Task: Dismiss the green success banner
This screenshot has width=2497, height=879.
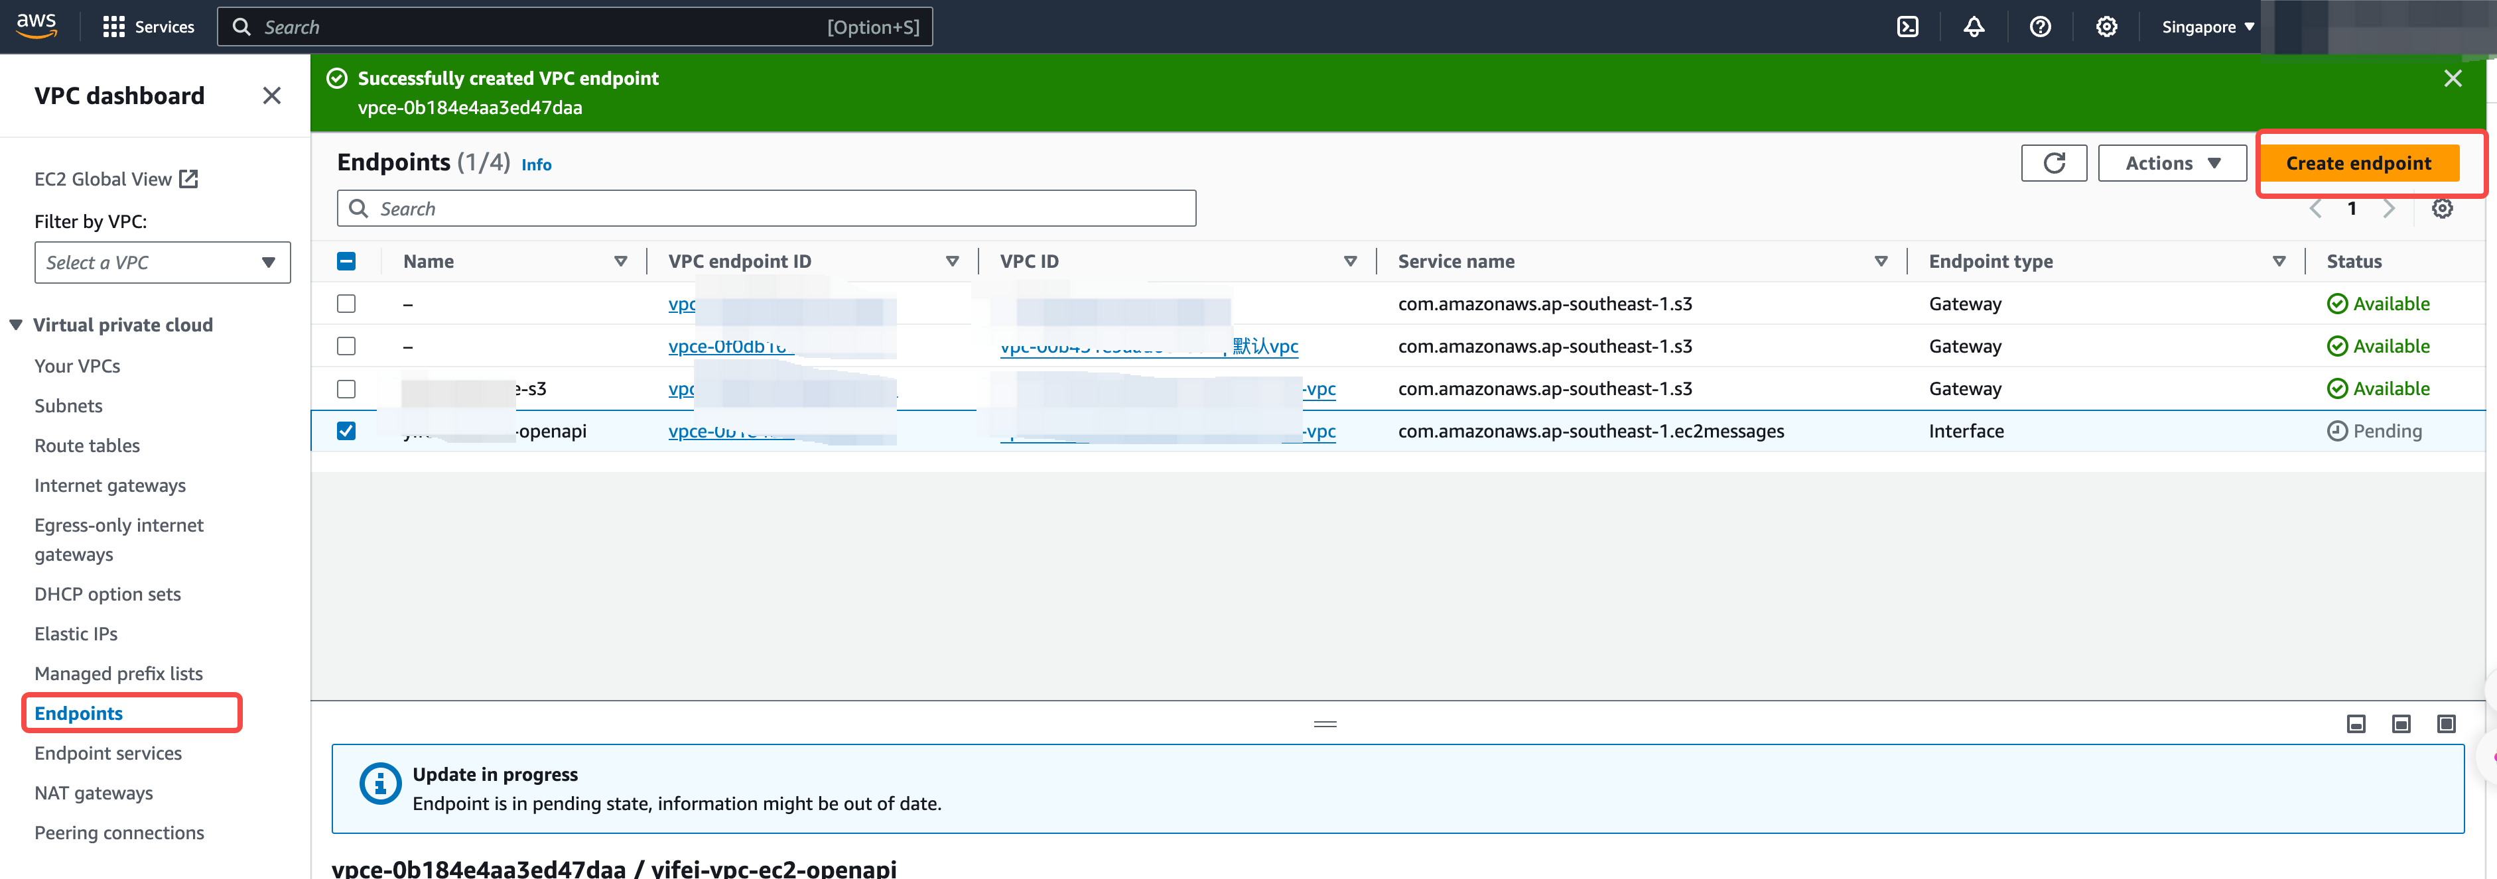Action: [x=2453, y=78]
